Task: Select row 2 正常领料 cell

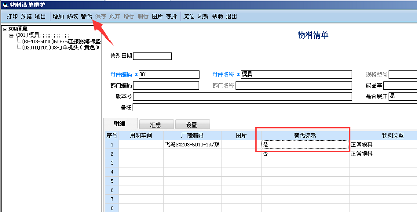Action: (x=383, y=154)
